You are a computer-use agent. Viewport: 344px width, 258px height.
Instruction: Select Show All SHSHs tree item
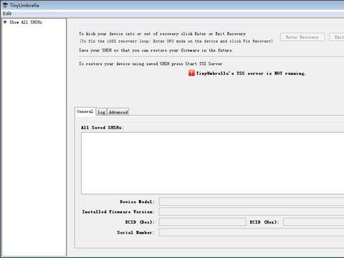26,22
